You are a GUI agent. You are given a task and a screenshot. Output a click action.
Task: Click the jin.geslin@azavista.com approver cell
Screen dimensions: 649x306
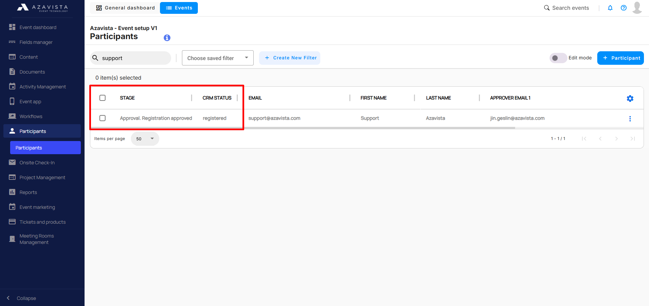tap(517, 118)
